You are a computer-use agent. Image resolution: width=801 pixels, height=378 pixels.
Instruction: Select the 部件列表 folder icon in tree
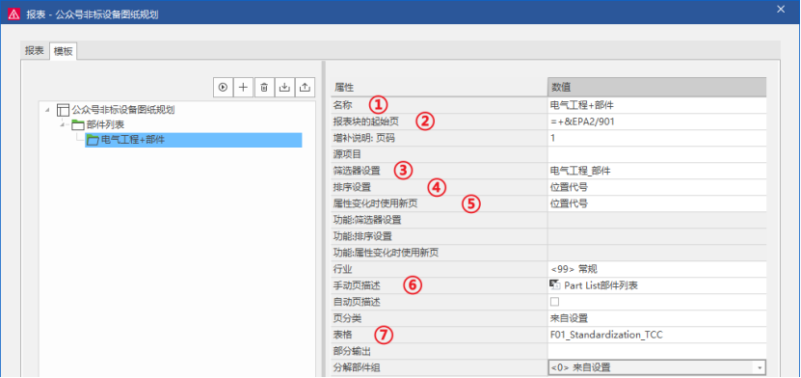pyautogui.click(x=77, y=124)
